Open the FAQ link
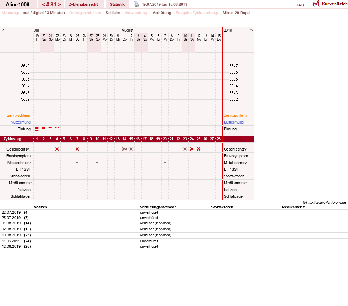Image resolution: width=348 pixels, height=306 pixels. [300, 5]
